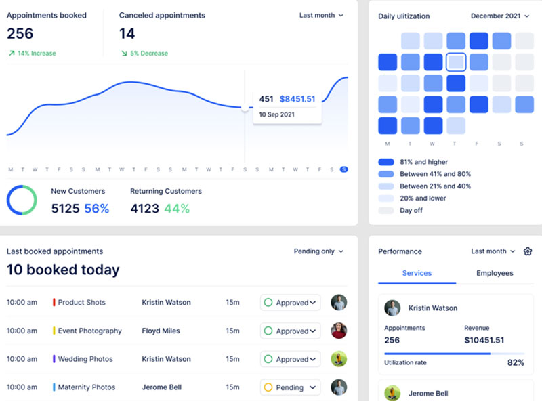542x401 pixels.
Task: Click the 10 booked today heading
Action: coord(63,270)
